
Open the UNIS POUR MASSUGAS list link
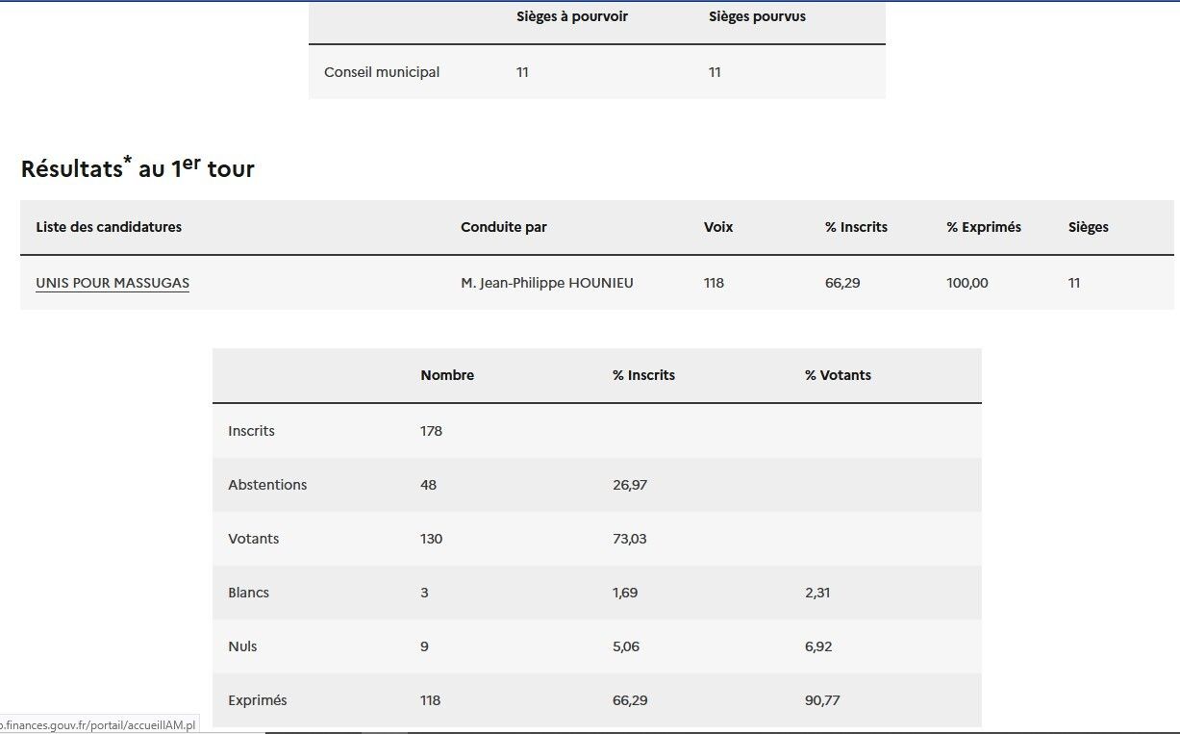tap(113, 283)
